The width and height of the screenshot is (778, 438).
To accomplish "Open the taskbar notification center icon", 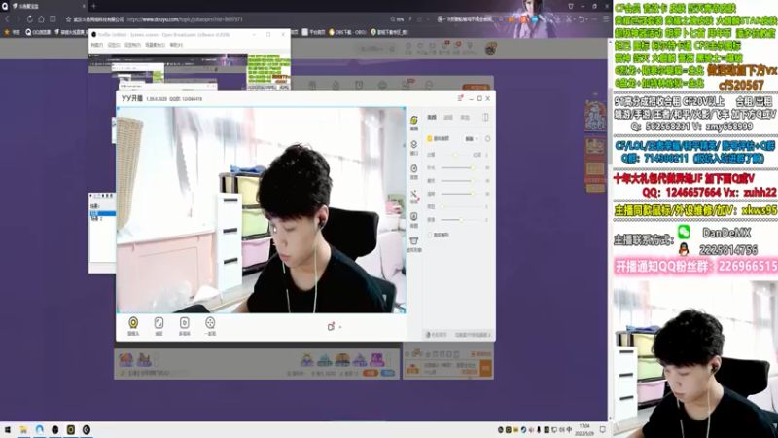I will click(602, 429).
